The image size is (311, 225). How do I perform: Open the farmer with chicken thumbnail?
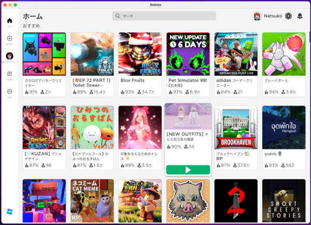pyautogui.click(x=140, y=201)
